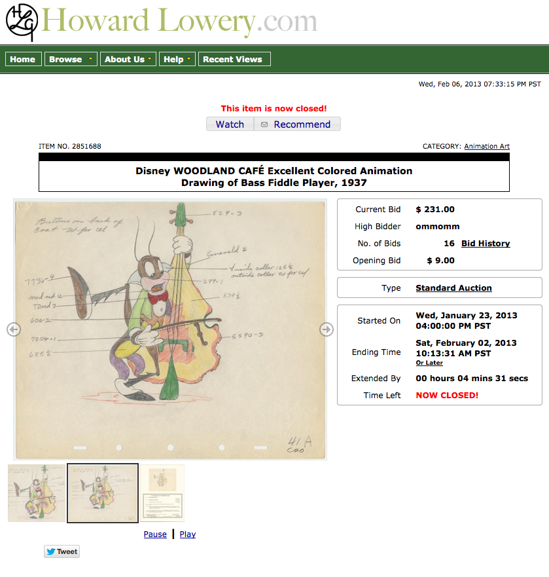Add the item with Watch button
Screen dimensions: 549x577
click(230, 124)
